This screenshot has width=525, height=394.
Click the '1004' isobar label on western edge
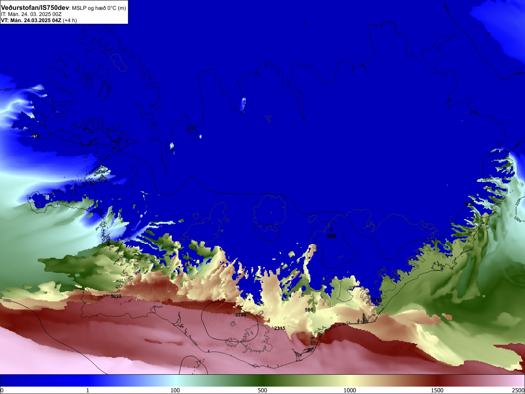pos(8,89)
